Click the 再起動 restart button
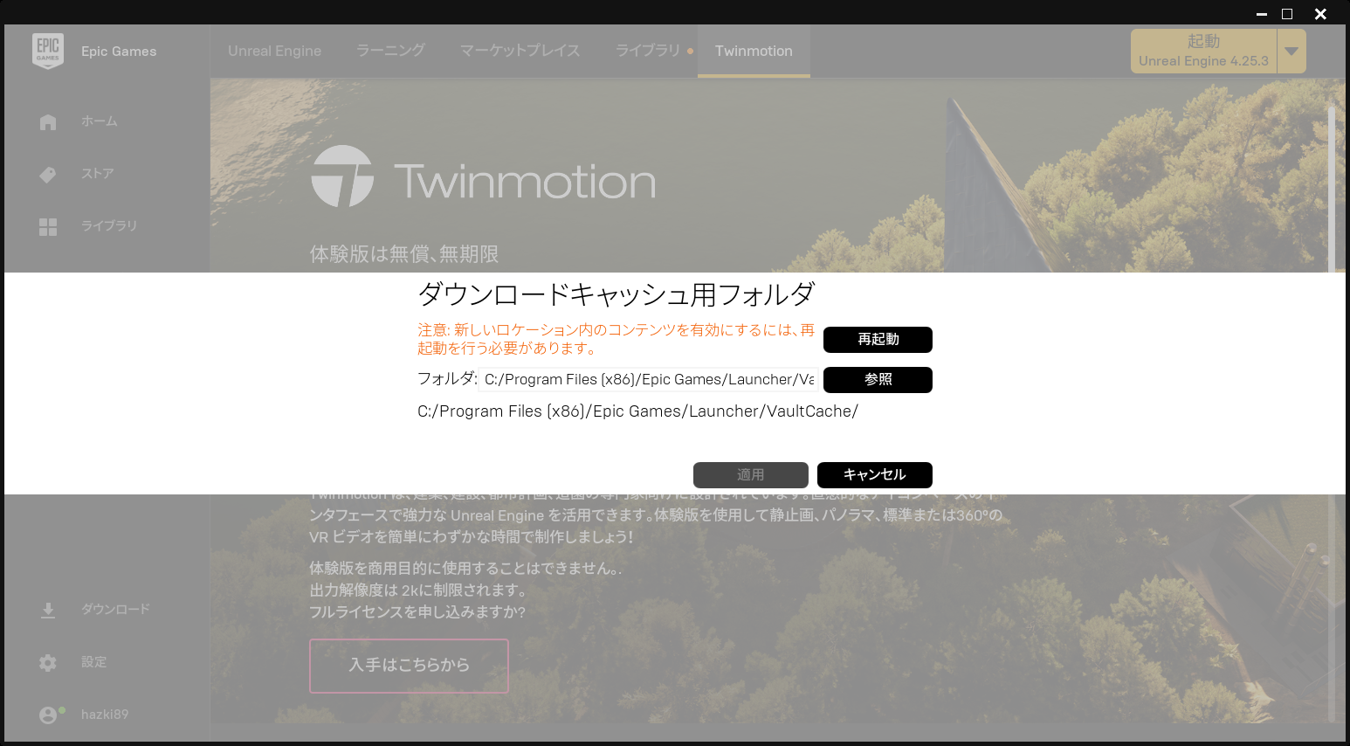The width and height of the screenshot is (1350, 746). 878,340
